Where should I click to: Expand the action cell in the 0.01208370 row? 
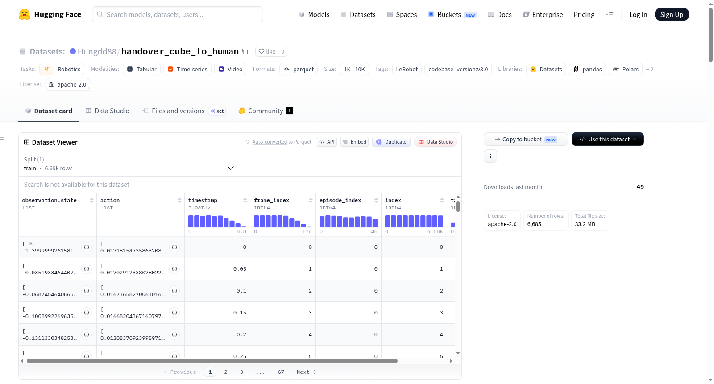pyautogui.click(x=174, y=334)
